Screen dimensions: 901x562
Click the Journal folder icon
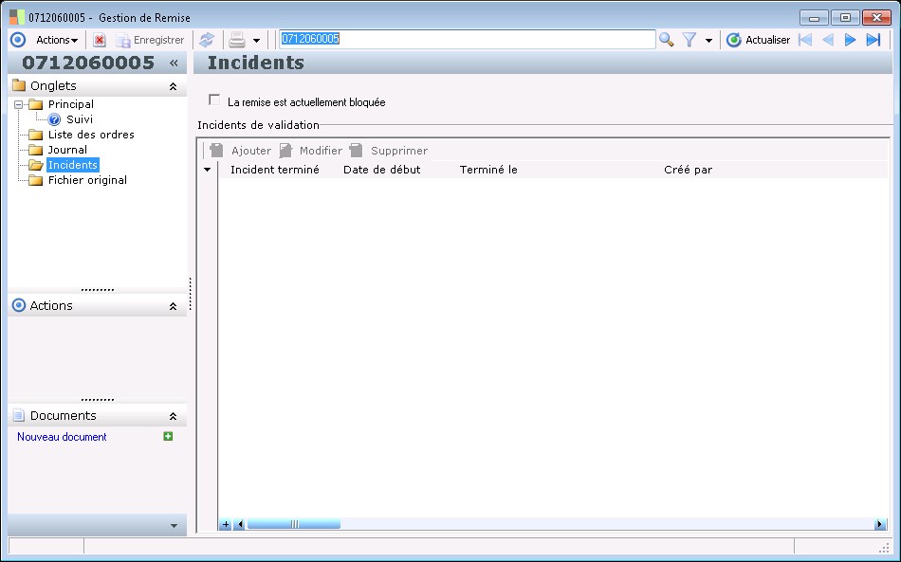(36, 150)
